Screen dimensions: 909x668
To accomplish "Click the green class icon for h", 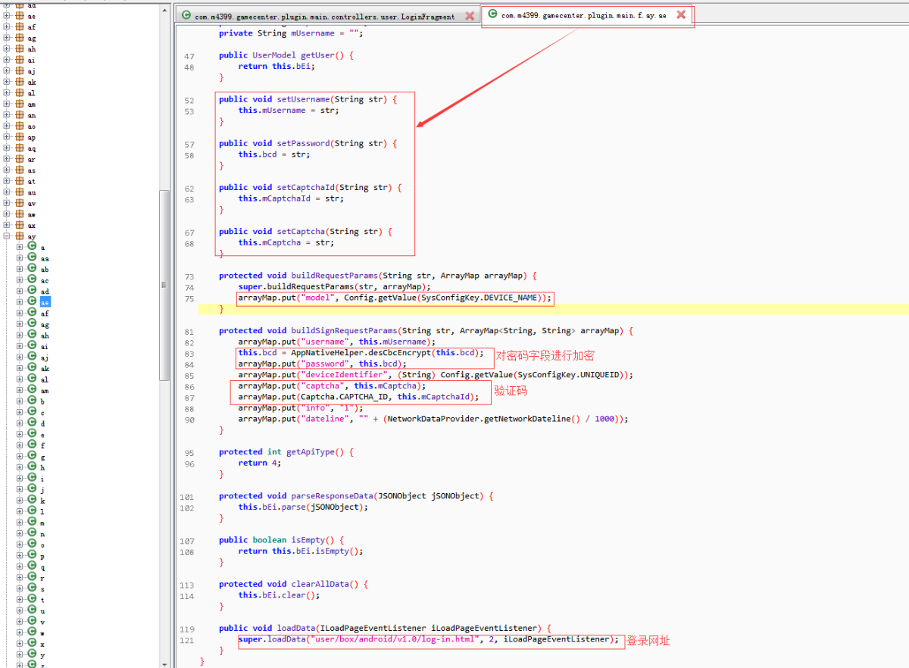I will [33, 467].
